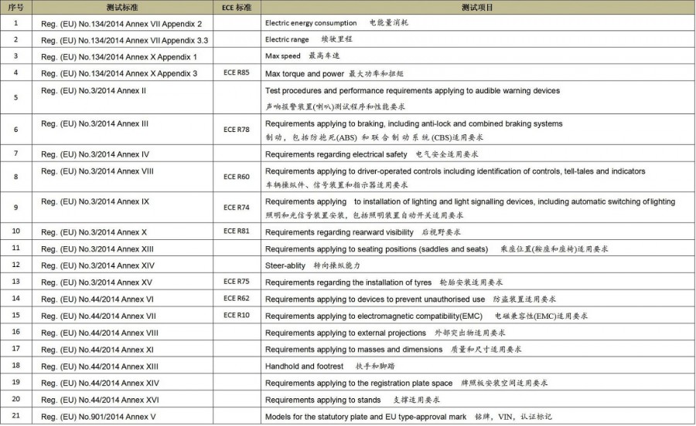Select serial number cell '5'
The height and width of the screenshot is (426, 696).
pyautogui.click(x=16, y=97)
